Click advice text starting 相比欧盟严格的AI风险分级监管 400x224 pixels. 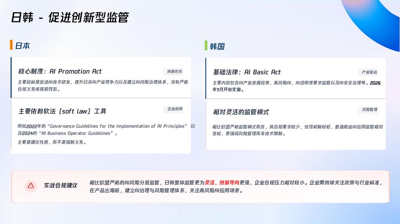click(x=236, y=186)
